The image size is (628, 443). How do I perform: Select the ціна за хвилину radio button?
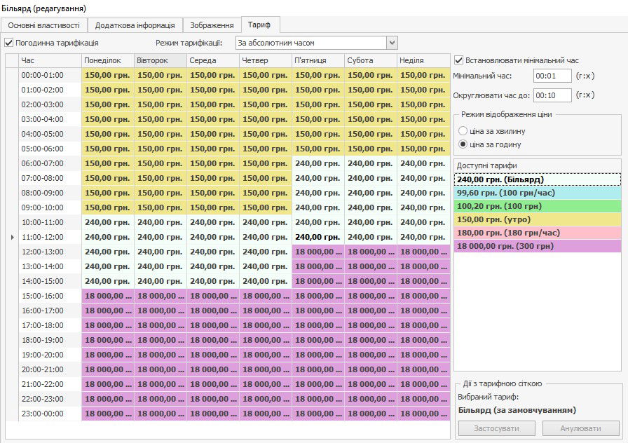coord(463,131)
